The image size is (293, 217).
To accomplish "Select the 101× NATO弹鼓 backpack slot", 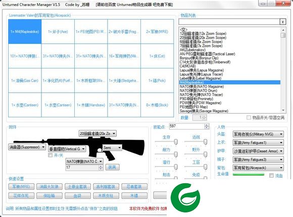I will pos(25,56).
